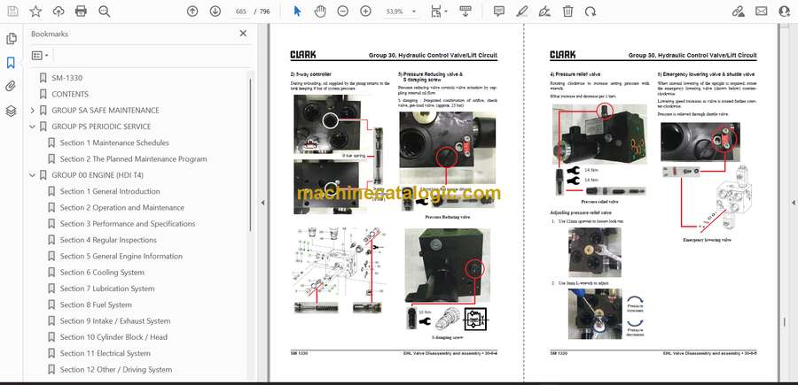Open the CONTENTS bookmark
The image size is (798, 385).
(70, 94)
